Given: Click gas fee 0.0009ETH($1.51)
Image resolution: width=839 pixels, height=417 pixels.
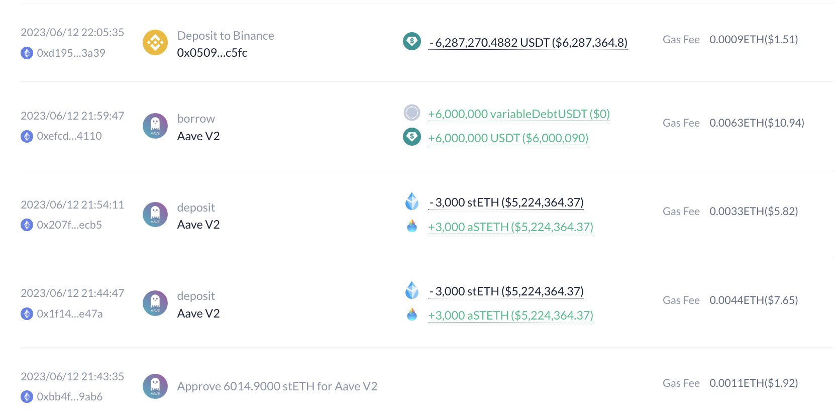Looking at the screenshot, I should pyautogui.click(x=754, y=39).
